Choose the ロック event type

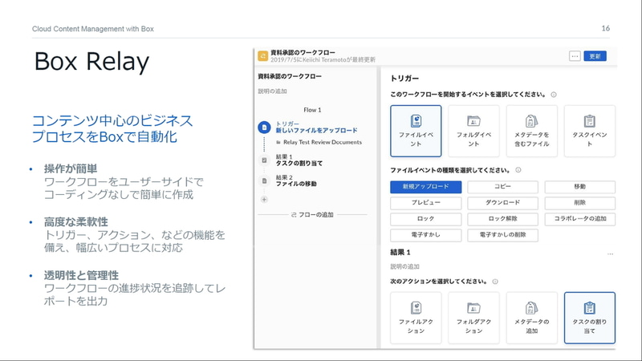[426, 219]
